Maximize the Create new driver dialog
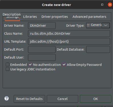This screenshot has height=107, width=113. [102, 5]
